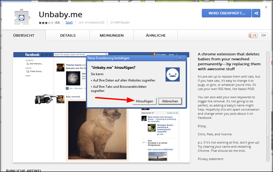Click the three-star rating
273x172 pixels.
46,23
